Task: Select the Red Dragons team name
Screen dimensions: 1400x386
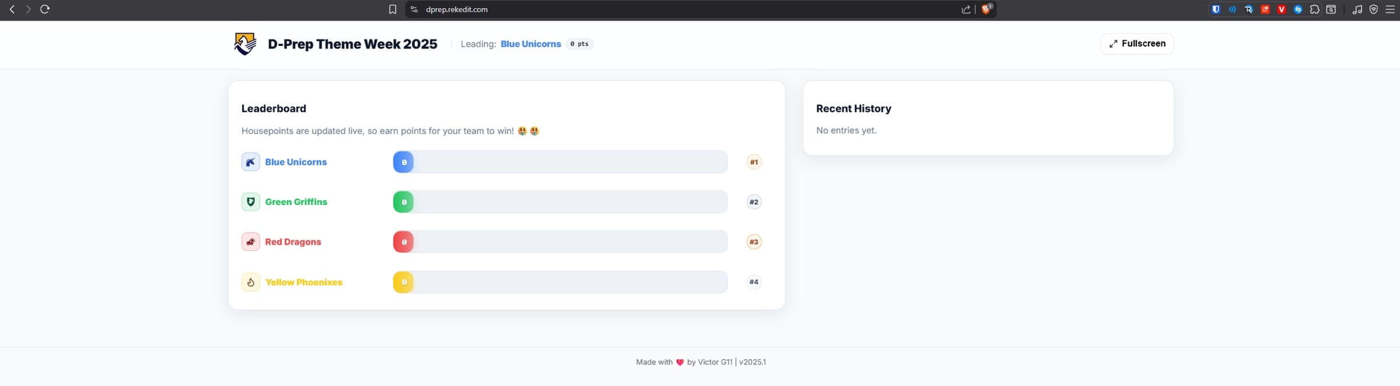Action: (293, 242)
